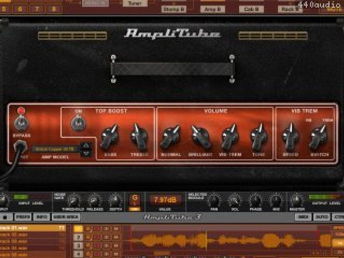
Task: Click the Vib Trem SPEED knob
Action: [290, 137]
